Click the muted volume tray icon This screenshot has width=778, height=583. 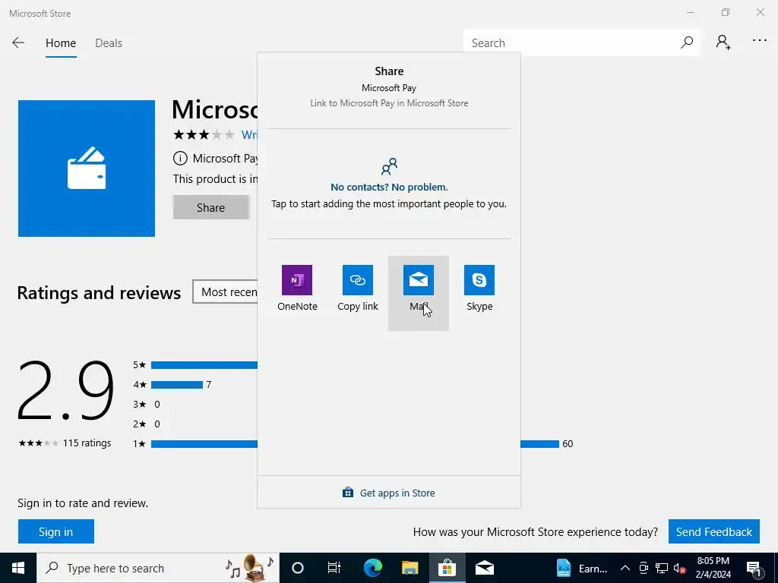coord(679,568)
